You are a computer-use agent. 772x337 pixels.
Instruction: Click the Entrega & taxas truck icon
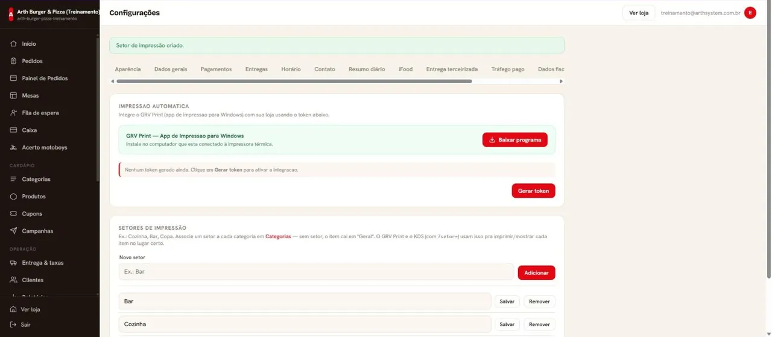click(13, 263)
